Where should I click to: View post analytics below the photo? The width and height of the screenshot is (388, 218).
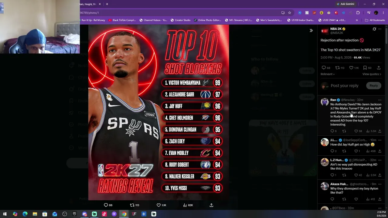point(185,205)
